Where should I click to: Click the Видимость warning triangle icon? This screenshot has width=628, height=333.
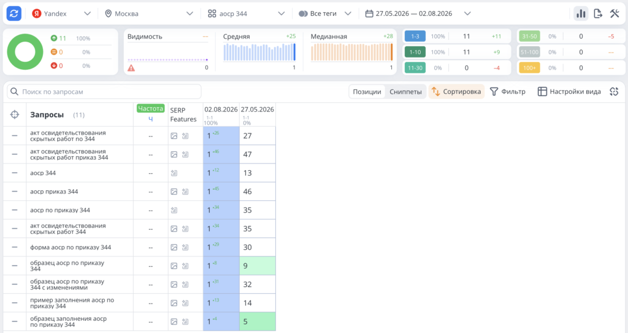131,68
